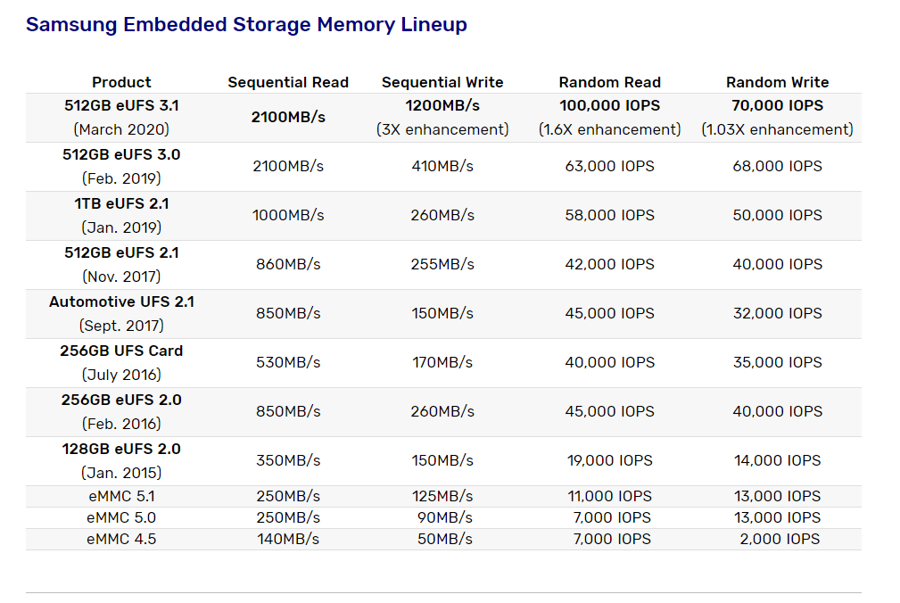Select the 70,000 IOPS random write value

[777, 105]
